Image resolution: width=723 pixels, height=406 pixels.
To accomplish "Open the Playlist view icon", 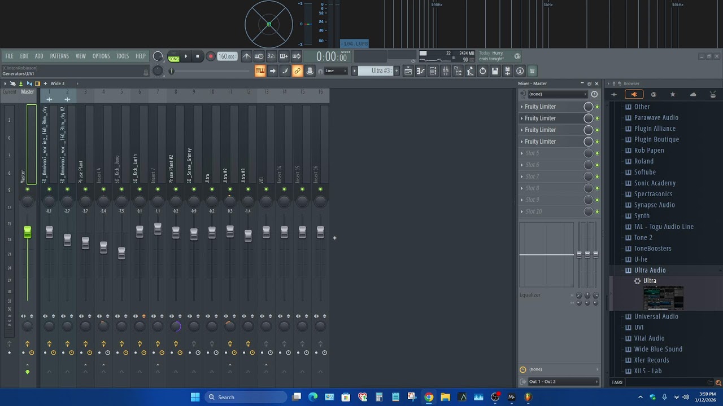I will pyautogui.click(x=408, y=71).
